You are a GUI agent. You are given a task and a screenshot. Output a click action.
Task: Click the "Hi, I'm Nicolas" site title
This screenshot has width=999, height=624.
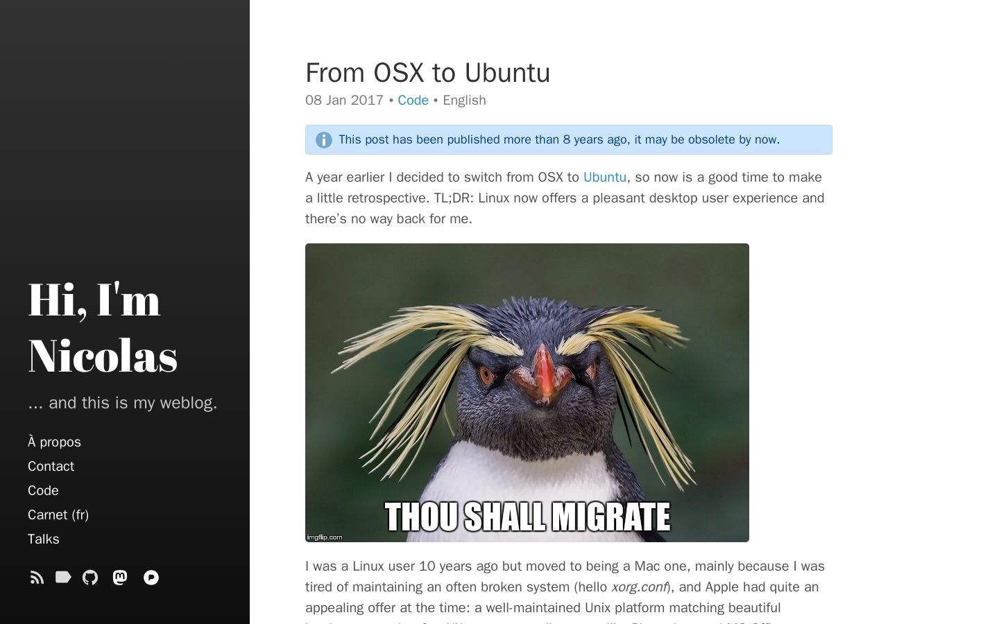[103, 327]
